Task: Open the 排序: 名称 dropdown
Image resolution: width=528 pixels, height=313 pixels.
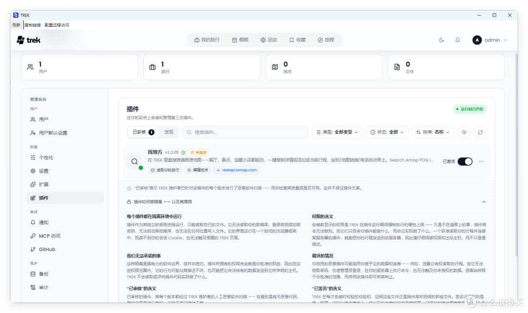Action: click(x=433, y=132)
